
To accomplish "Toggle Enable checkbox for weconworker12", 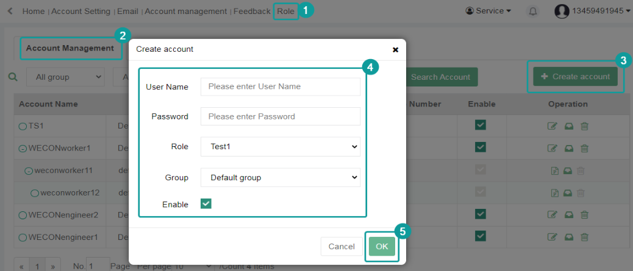I will (x=481, y=192).
